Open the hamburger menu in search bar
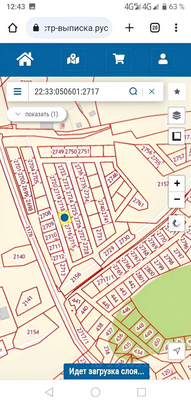This screenshot has height=405, width=191. point(18,91)
